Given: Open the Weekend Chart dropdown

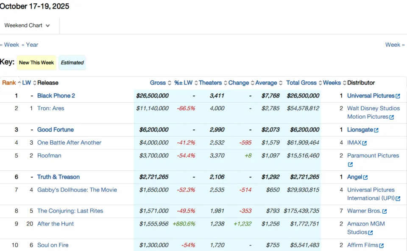Looking at the screenshot, I should click(x=27, y=25).
